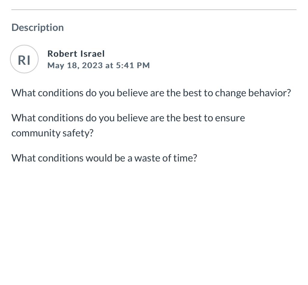Screen dimensions: 308x285
Task: Select the May 18, 2023 timestamp
Action: tap(99, 65)
